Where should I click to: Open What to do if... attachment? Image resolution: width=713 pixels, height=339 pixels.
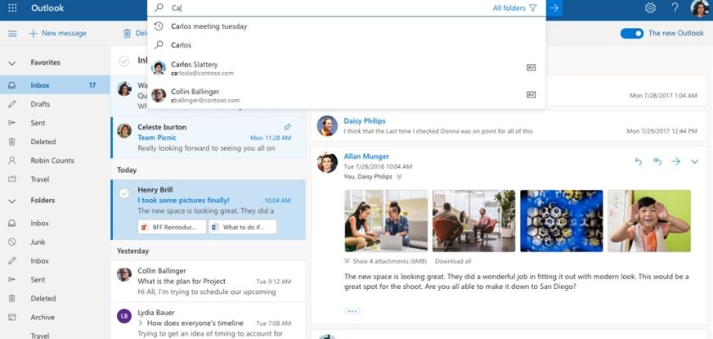coord(243,227)
